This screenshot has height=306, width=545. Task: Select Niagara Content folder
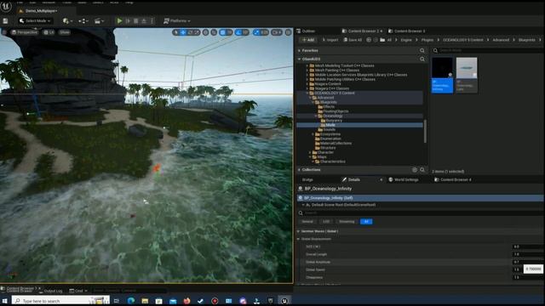tap(327, 84)
